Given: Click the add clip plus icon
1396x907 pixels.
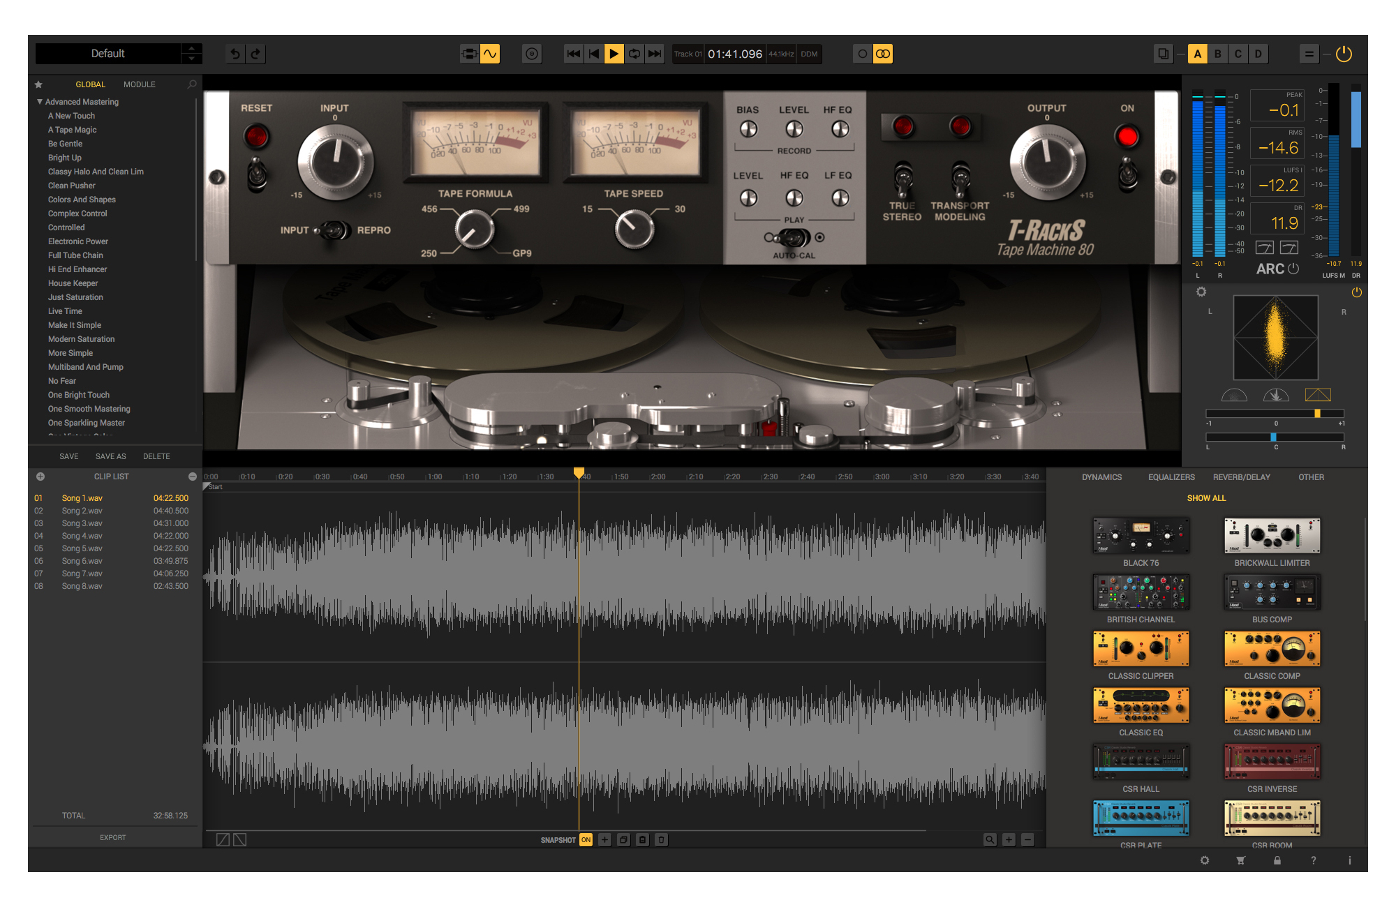Looking at the screenshot, I should tap(40, 477).
